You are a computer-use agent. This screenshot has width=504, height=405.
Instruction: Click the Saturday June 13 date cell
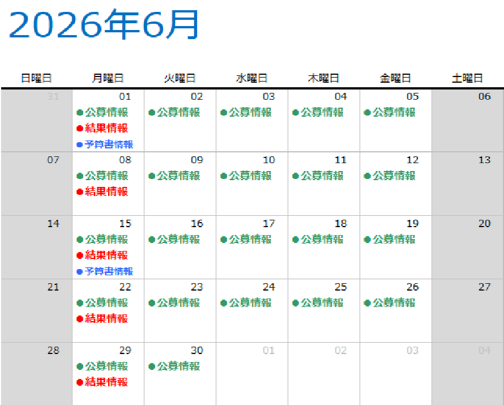tap(468, 184)
